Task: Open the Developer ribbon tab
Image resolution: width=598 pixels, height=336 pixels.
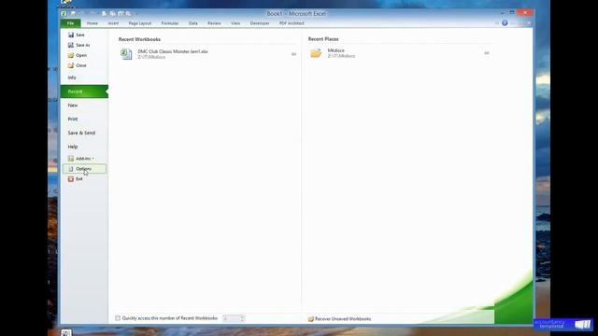Action: click(x=260, y=23)
